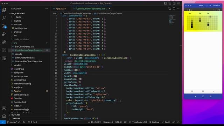Expand the vendor folder
224x126 pixels.
[17, 65]
